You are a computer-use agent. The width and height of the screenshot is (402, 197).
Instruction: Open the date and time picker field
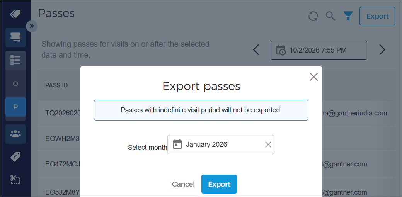click(319, 50)
